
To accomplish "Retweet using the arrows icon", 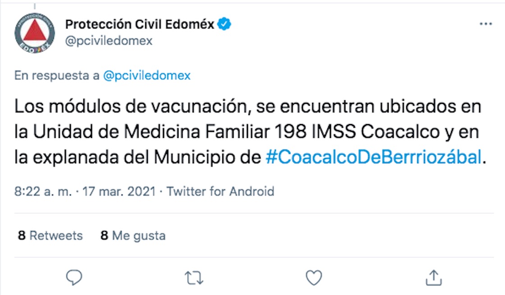I will pos(194,277).
